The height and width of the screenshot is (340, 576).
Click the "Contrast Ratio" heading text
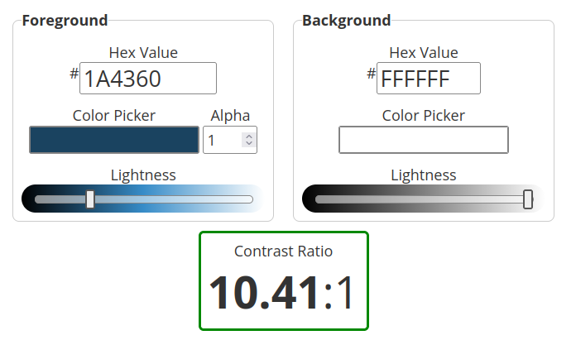(x=283, y=251)
